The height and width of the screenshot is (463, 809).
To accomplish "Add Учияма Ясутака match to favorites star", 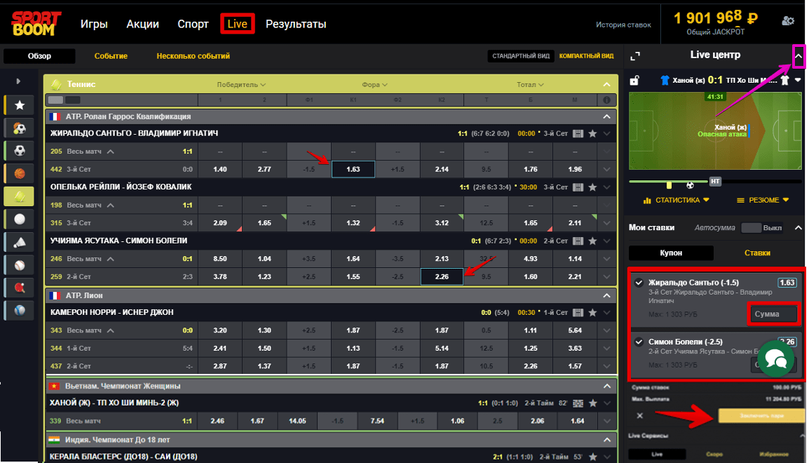I will pyautogui.click(x=593, y=241).
